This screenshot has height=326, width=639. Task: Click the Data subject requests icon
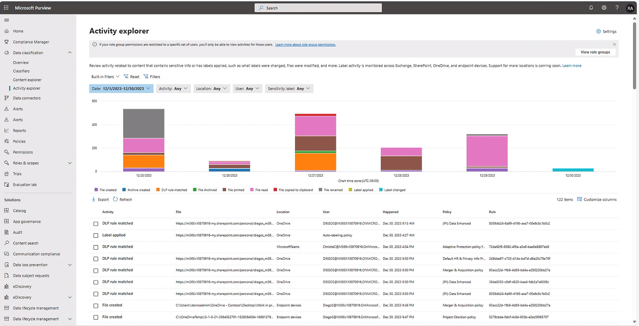tap(7, 276)
